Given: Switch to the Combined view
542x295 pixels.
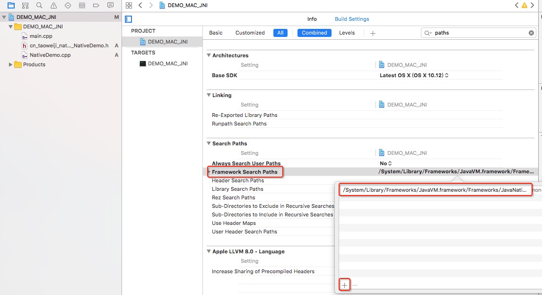Looking at the screenshot, I should tap(314, 33).
